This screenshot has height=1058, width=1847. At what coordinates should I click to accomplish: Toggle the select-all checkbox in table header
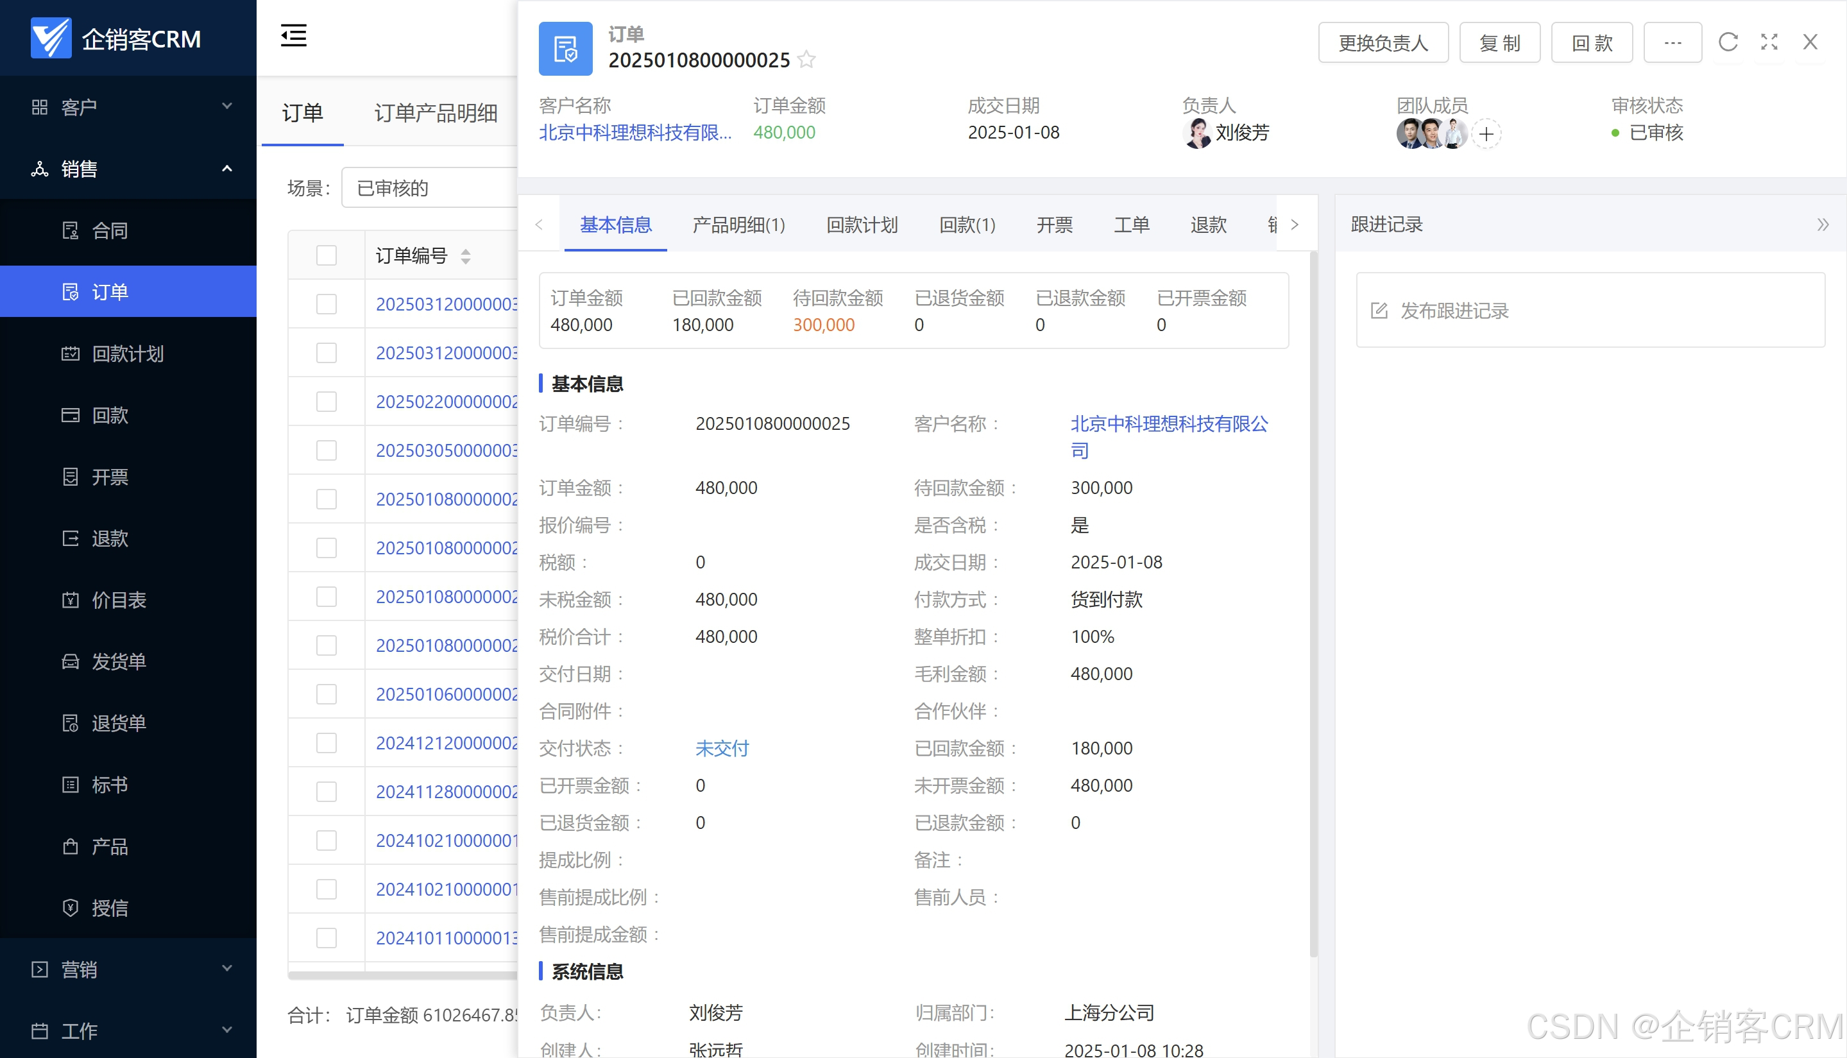click(327, 256)
